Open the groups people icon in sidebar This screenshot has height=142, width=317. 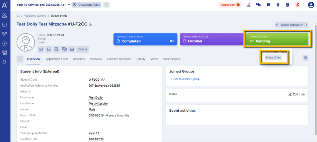click(4, 34)
